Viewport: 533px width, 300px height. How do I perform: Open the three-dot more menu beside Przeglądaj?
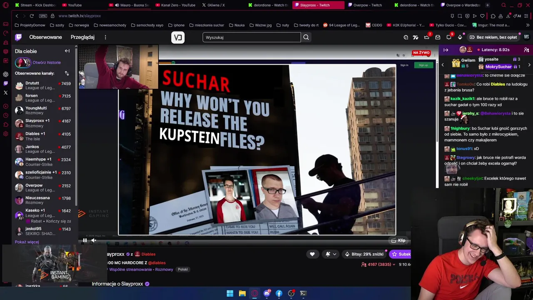click(x=105, y=37)
